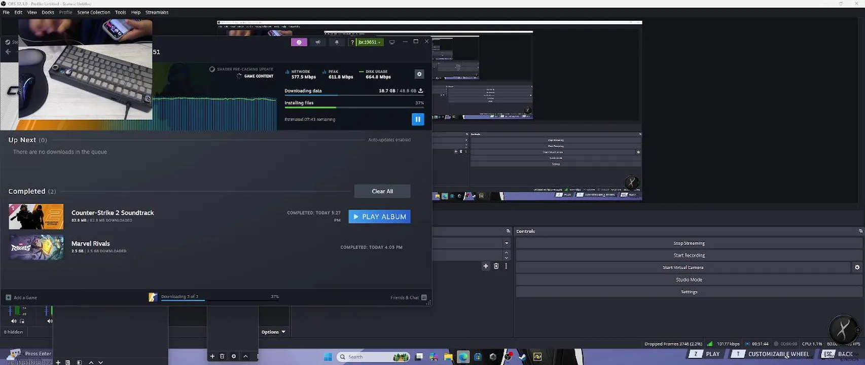The width and height of the screenshot is (865, 365).
Task: Open the OBS View menu
Action: (x=32, y=12)
